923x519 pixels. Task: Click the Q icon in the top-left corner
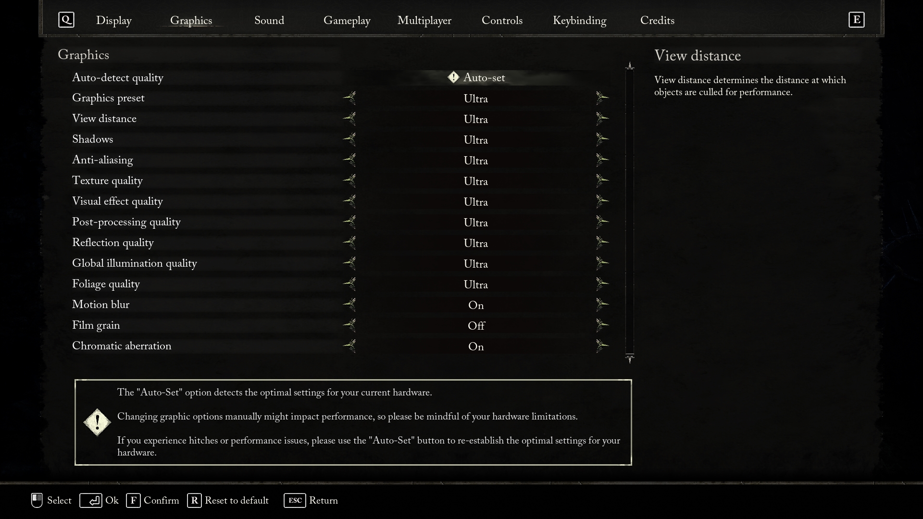66,20
